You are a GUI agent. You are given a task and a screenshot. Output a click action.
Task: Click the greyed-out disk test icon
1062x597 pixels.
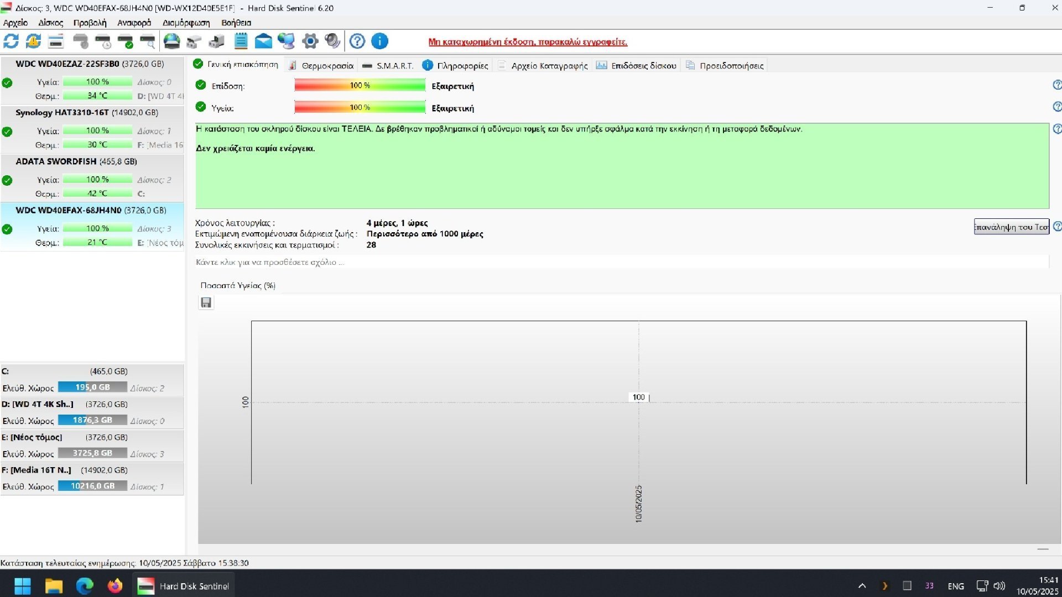point(81,41)
